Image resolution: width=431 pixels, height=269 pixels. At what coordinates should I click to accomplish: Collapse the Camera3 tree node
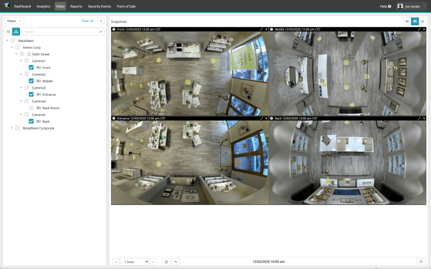pos(21,88)
